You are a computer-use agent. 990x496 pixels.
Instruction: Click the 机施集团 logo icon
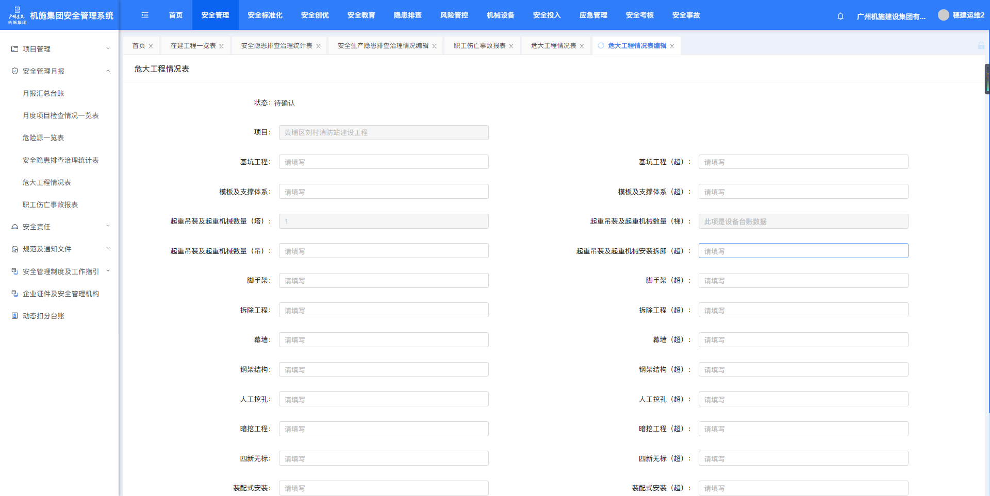tap(17, 15)
